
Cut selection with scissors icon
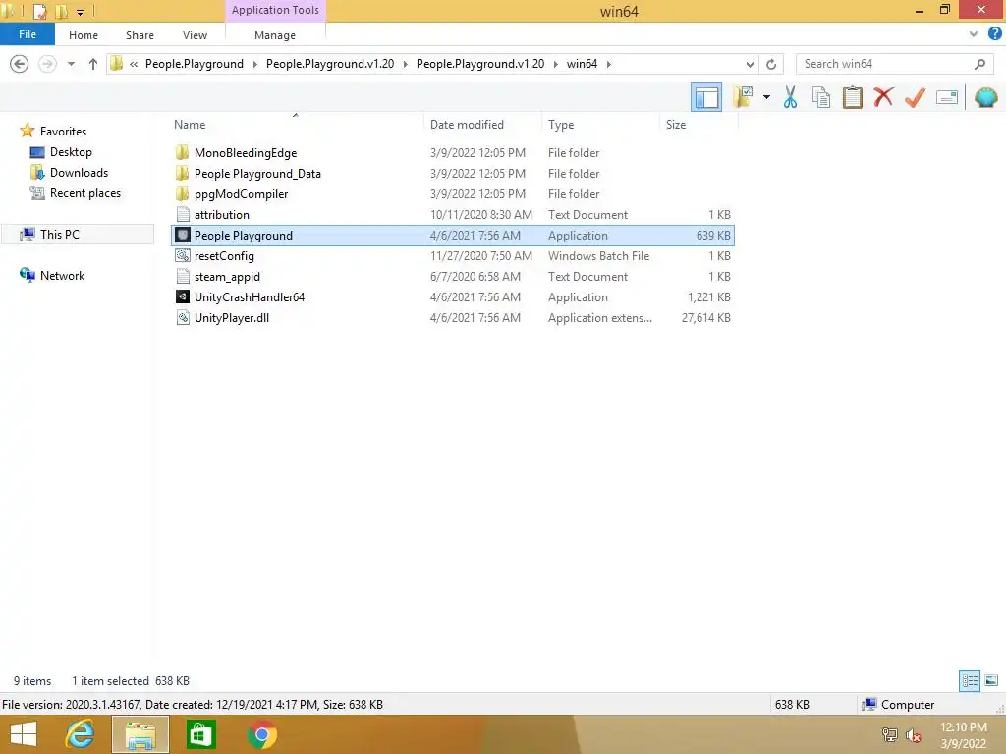click(790, 97)
